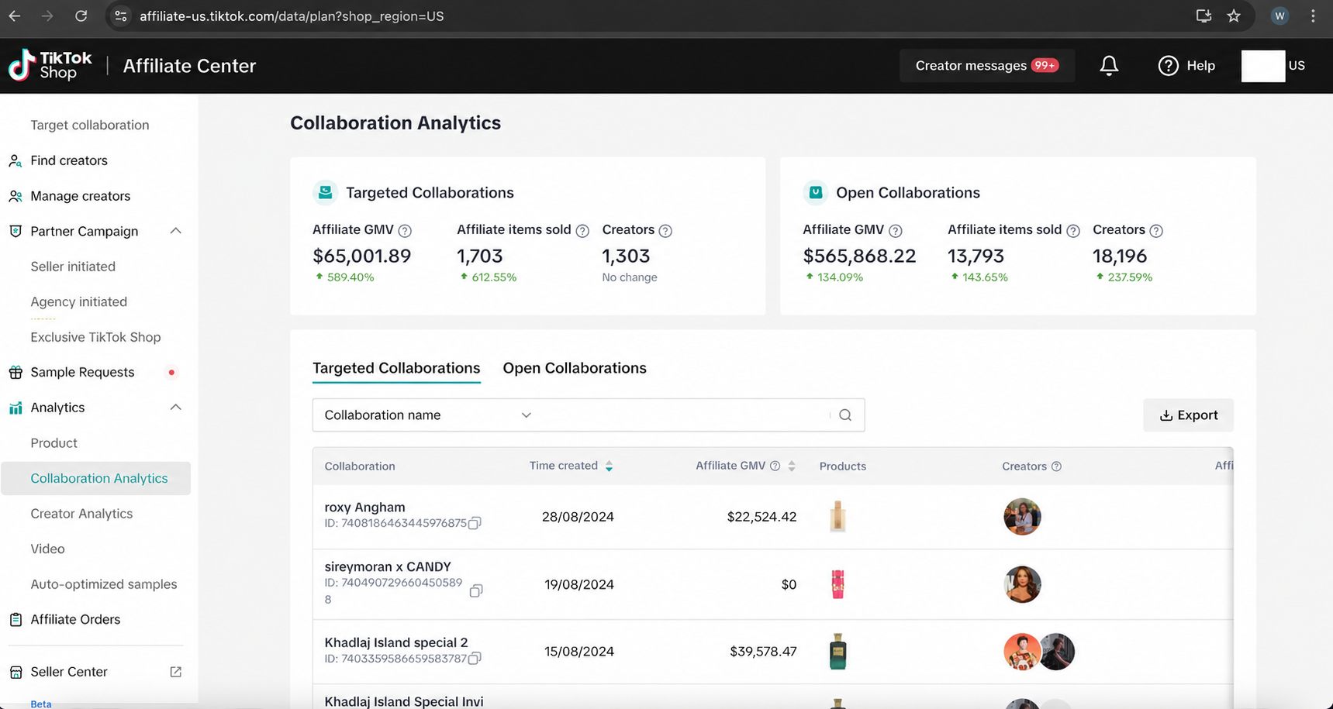Show info for Open Collaborations Affiliate GMV
Viewport: 1333px width, 709px height.
coord(896,230)
